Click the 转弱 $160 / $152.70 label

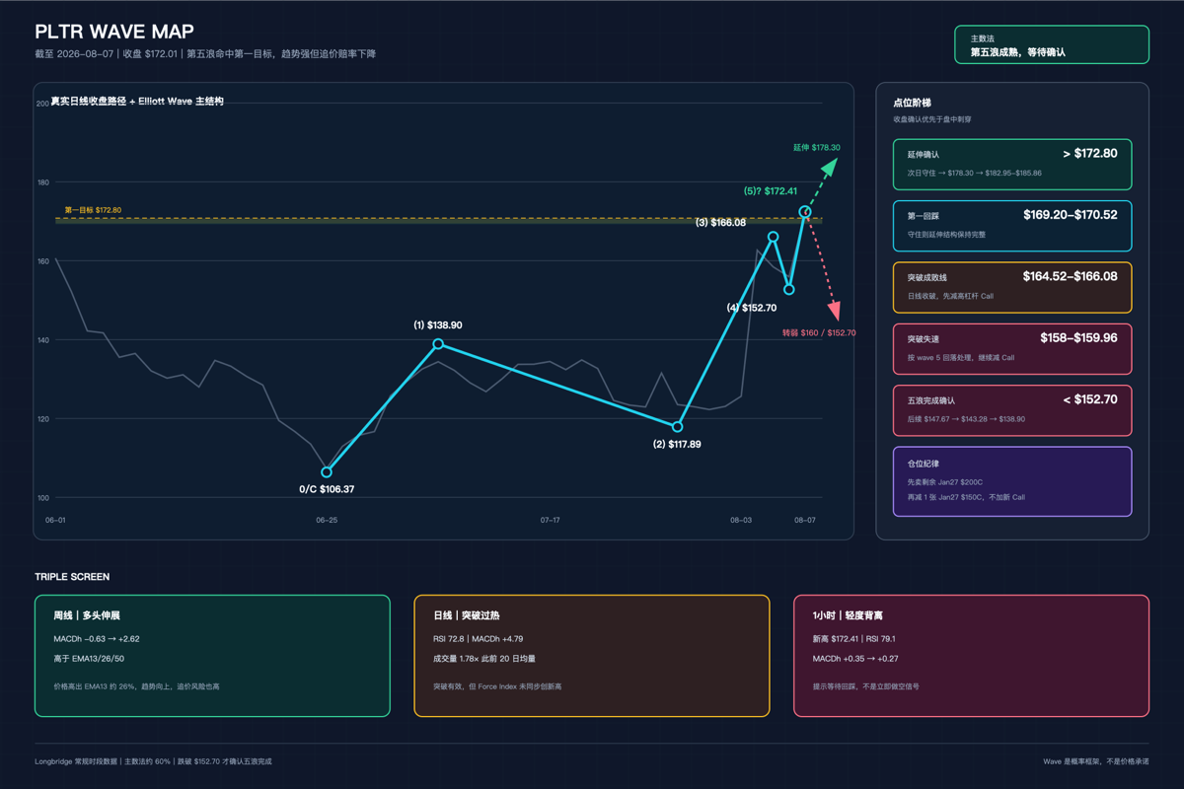(819, 332)
